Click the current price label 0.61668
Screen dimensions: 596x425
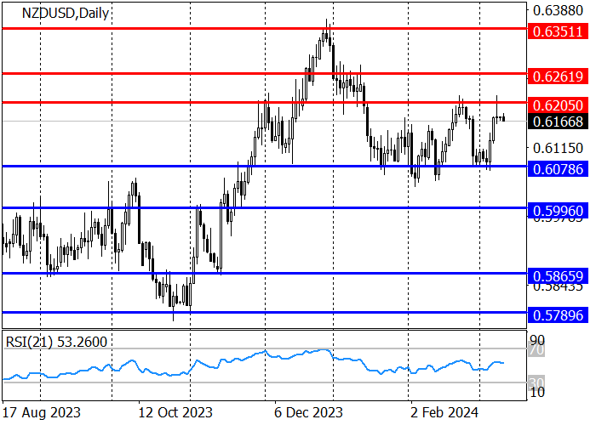558,122
